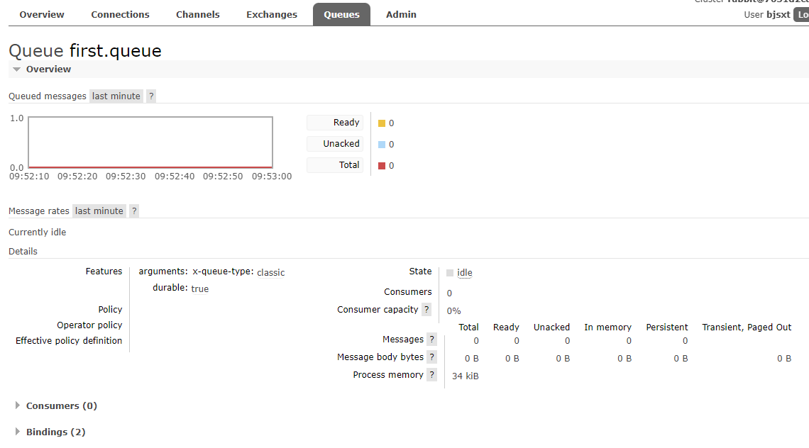Select the 'Details' section label
The image size is (809, 448).
click(23, 251)
